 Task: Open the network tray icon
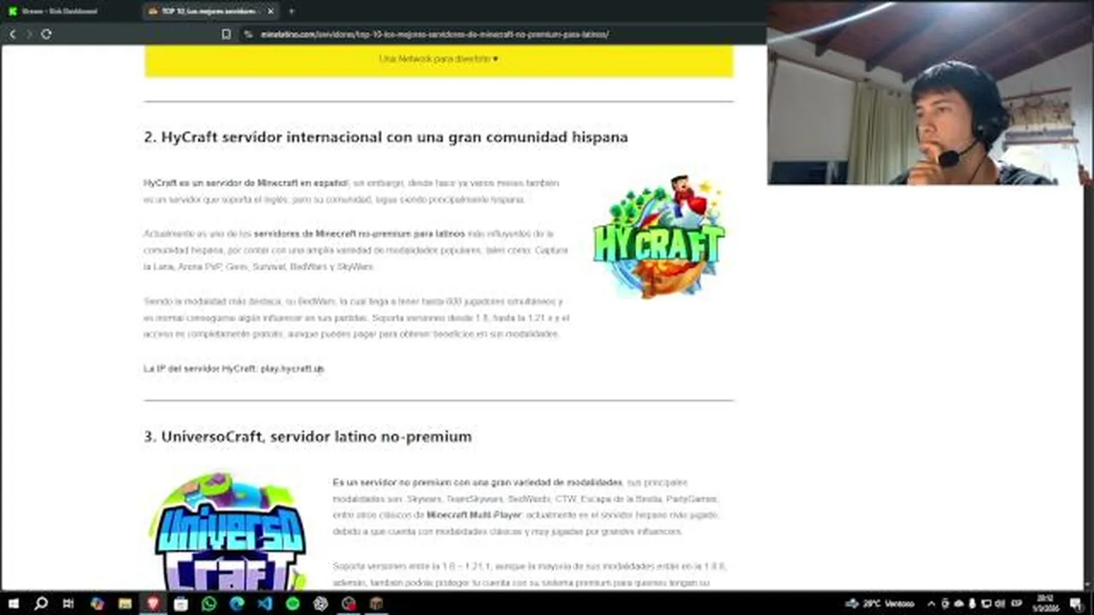985,603
